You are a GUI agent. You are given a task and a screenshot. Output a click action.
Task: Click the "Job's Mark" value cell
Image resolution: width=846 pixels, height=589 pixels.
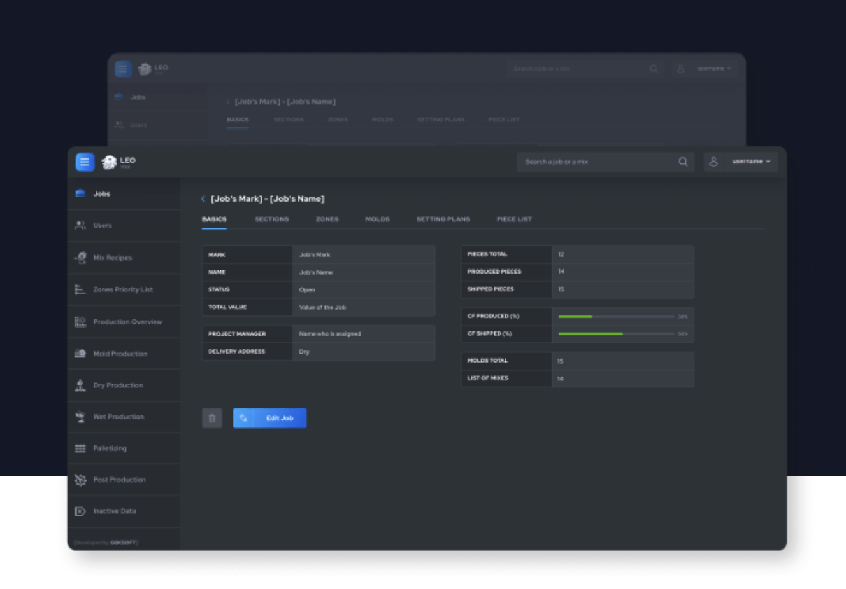tap(364, 254)
